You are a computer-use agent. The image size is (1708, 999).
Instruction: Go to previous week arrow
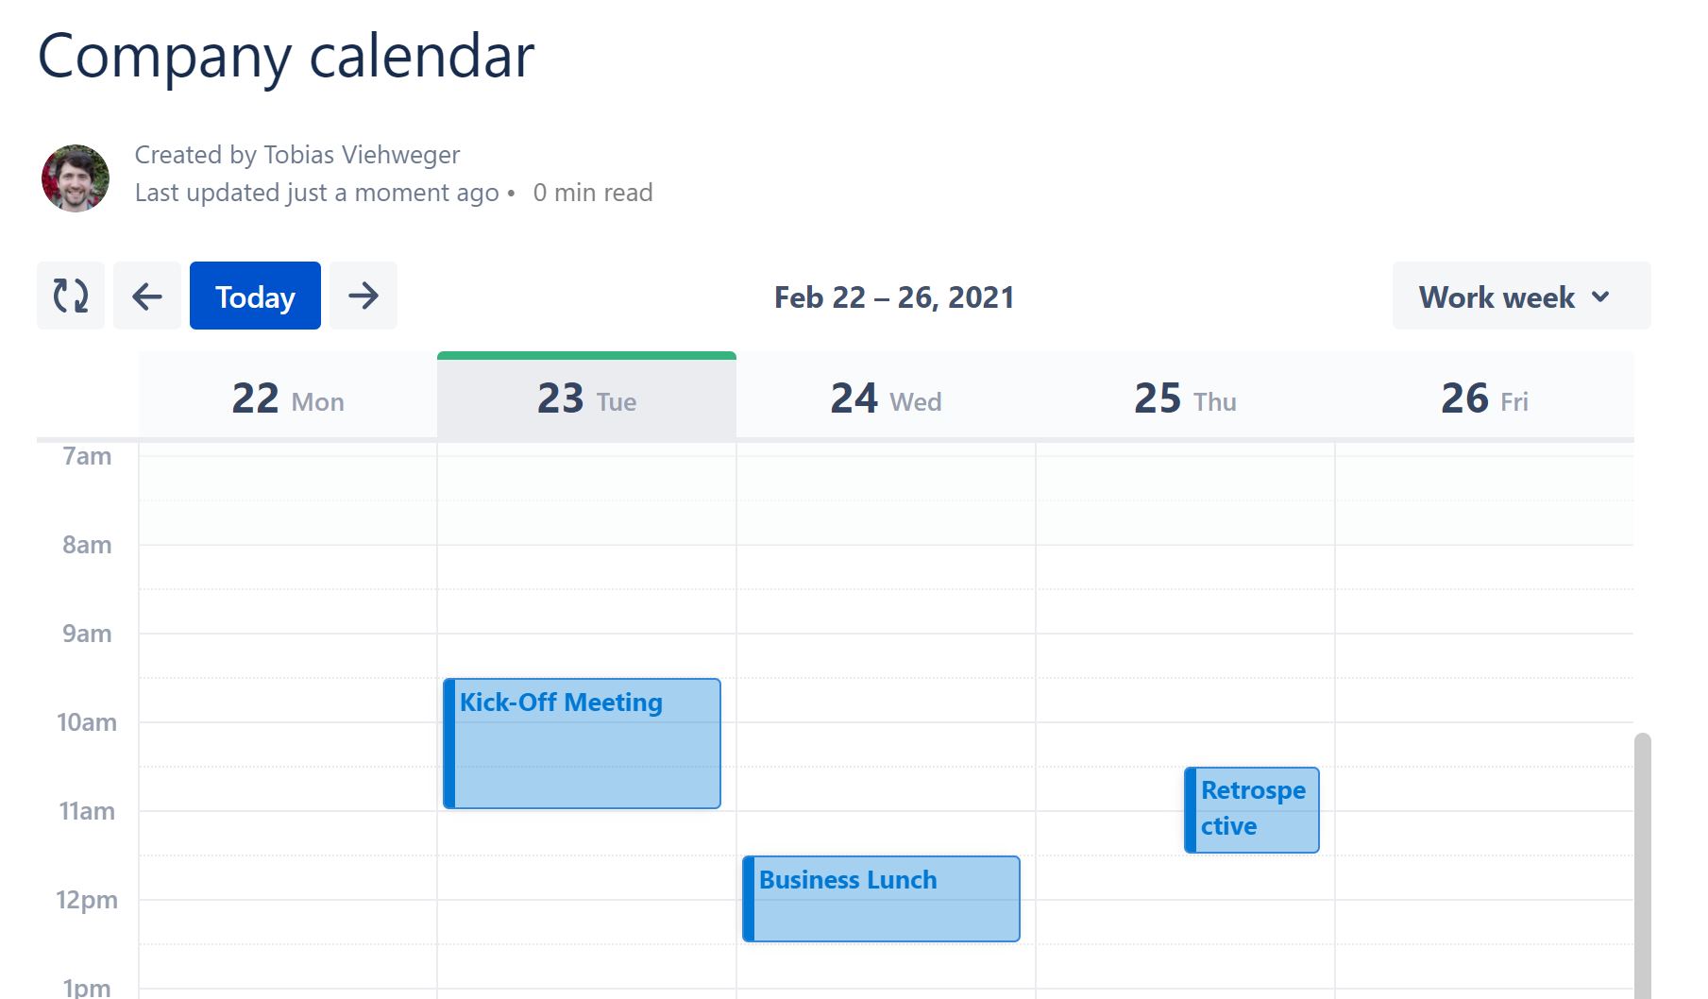click(x=147, y=296)
